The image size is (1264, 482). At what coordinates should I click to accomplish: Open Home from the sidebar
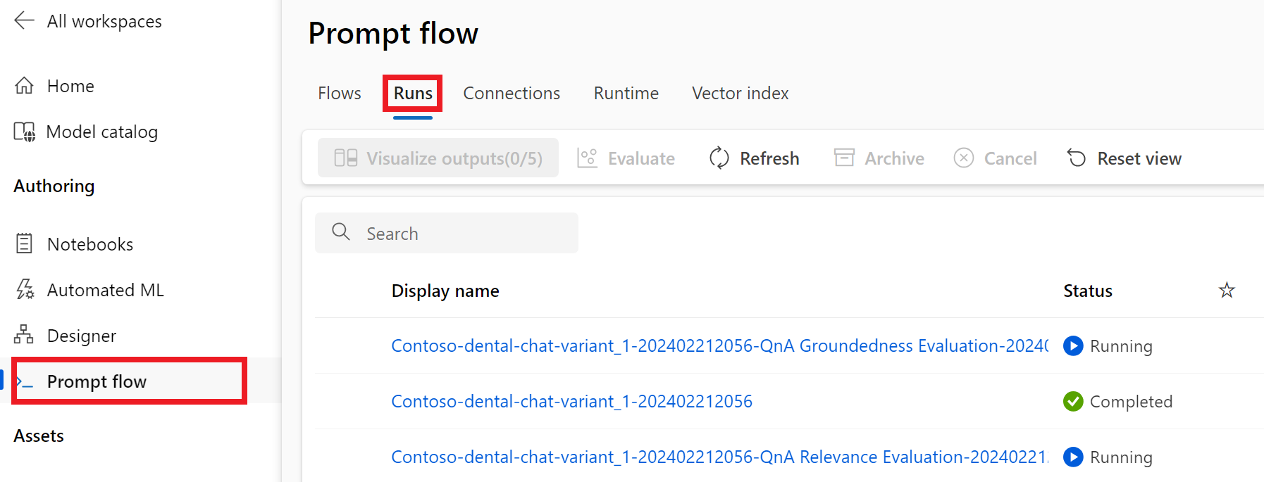coord(70,86)
